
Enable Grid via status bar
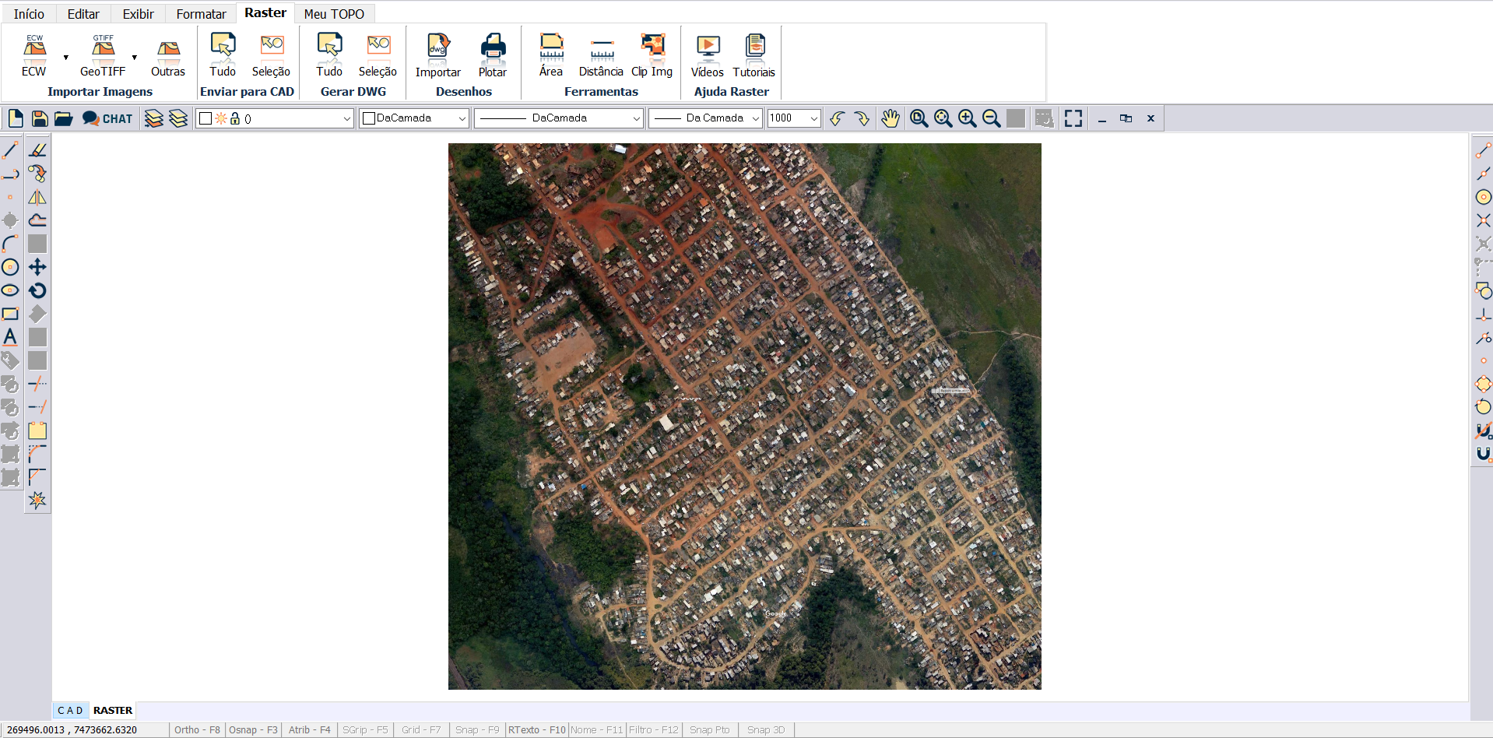[420, 729]
